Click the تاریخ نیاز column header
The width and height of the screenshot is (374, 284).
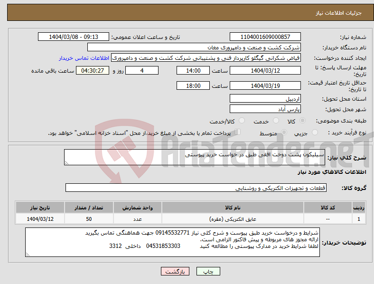40,208
